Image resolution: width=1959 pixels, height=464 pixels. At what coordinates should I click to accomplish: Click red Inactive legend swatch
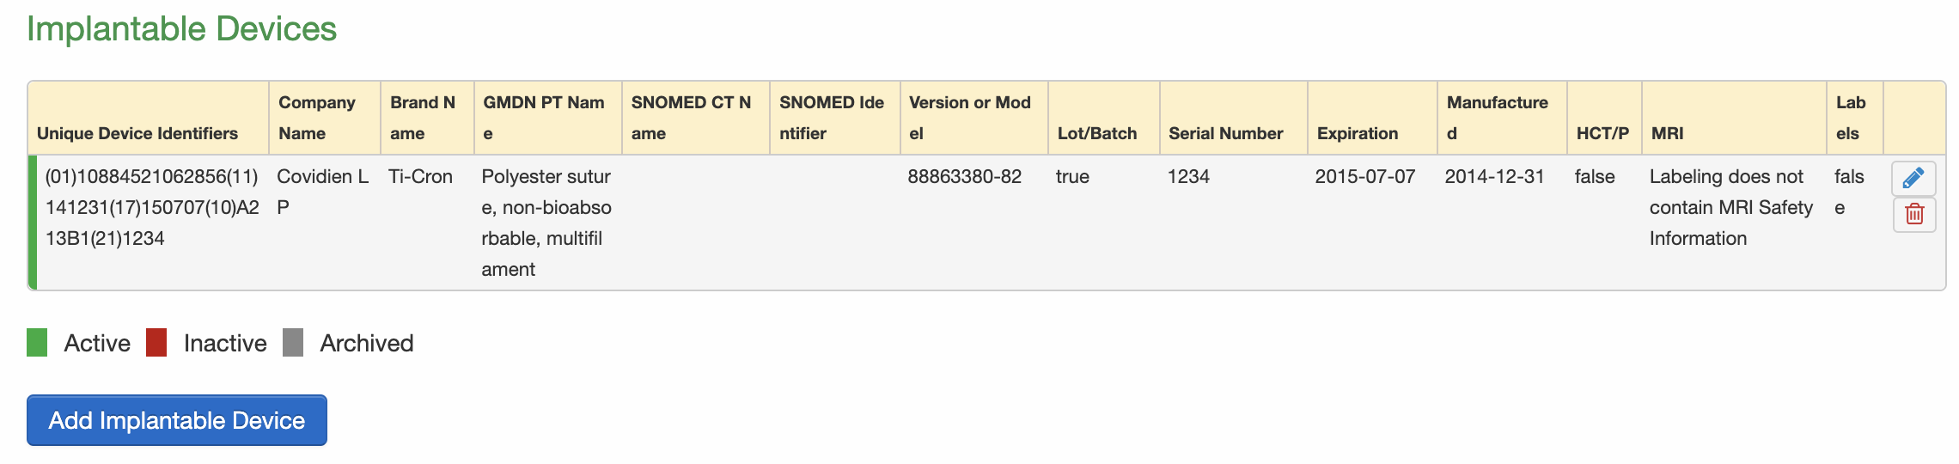[156, 342]
